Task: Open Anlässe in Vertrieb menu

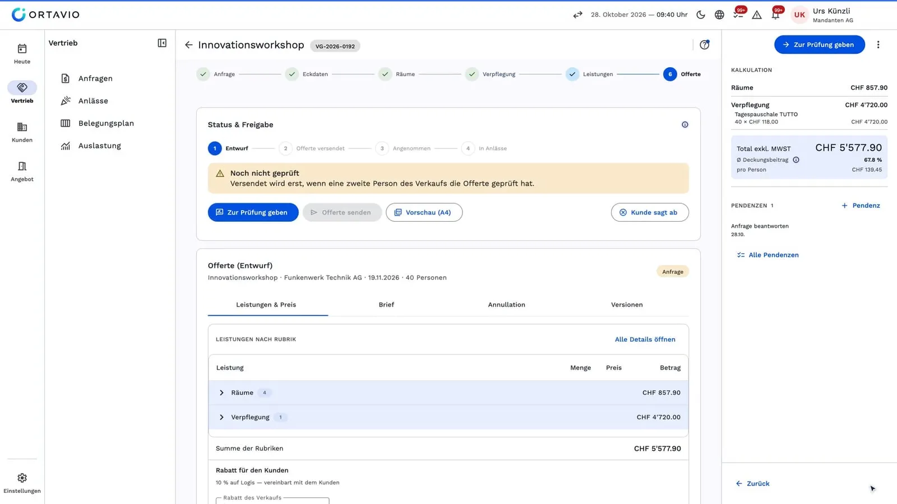Action: (93, 101)
